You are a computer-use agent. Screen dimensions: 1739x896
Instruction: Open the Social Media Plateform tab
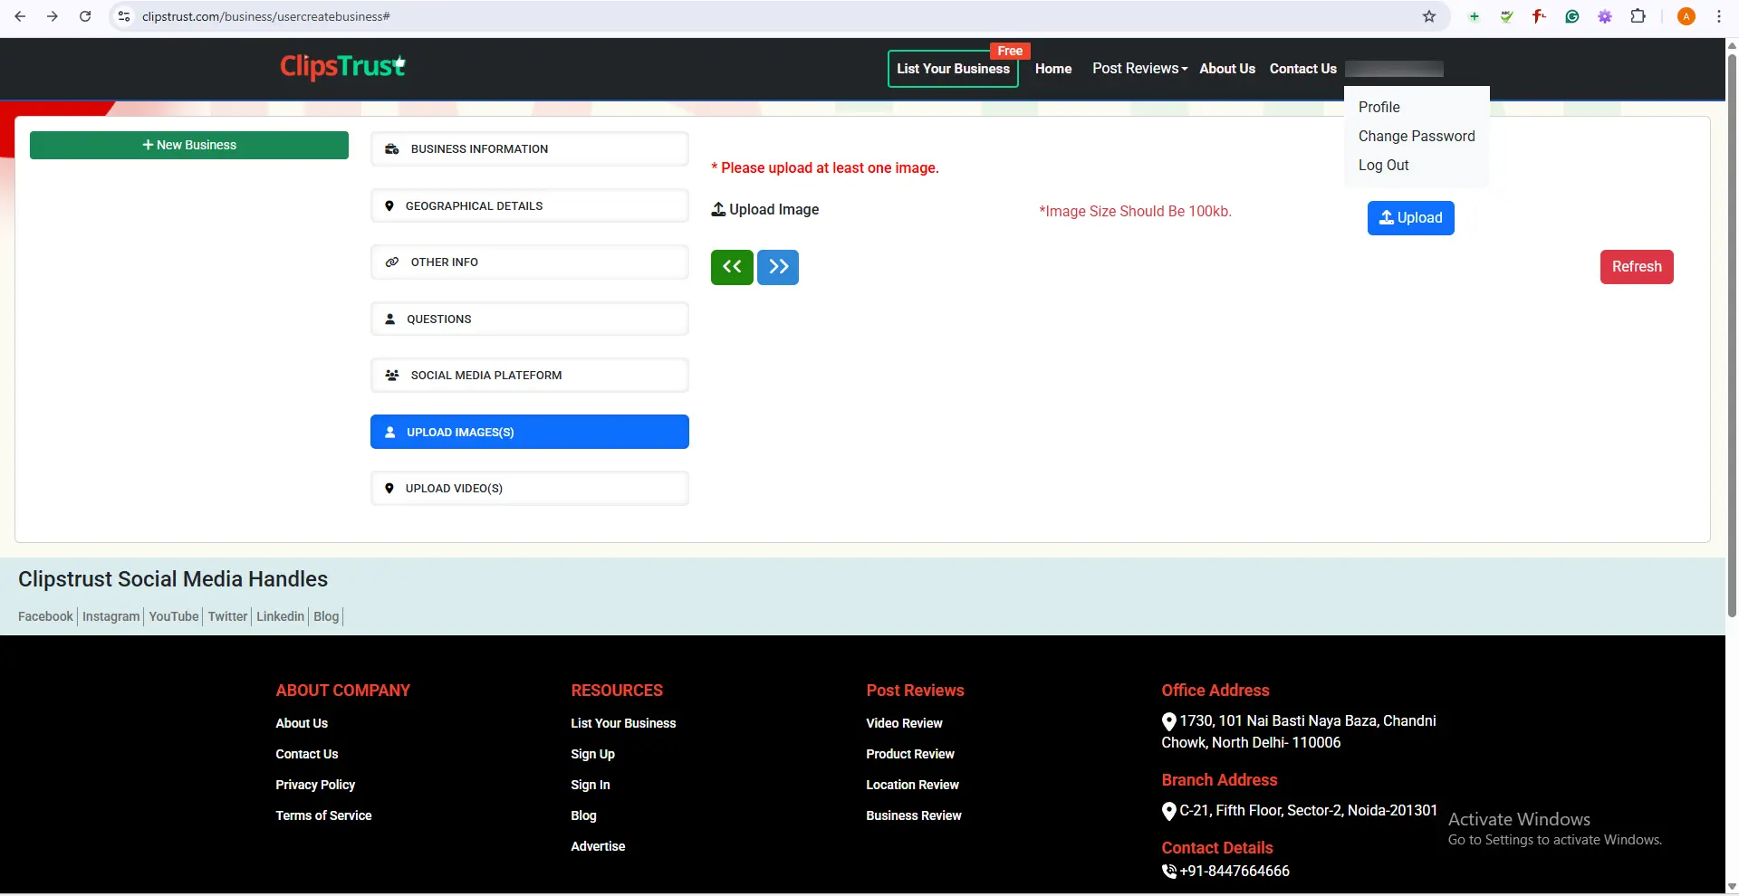click(x=530, y=376)
